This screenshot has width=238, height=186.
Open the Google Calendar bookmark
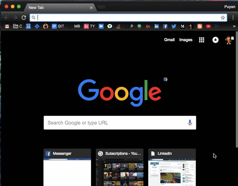(28, 26)
